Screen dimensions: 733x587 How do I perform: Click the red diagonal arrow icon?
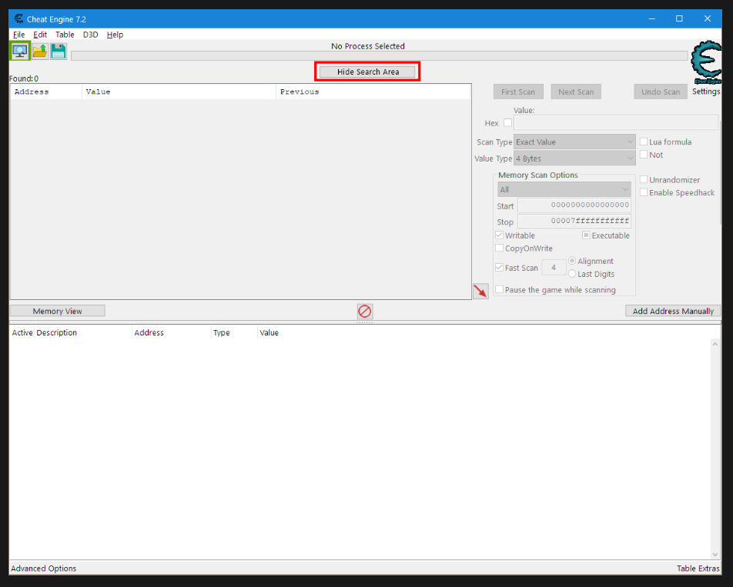tap(480, 291)
